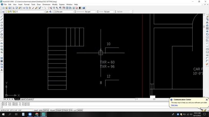The width and height of the screenshot is (209, 117).
Task: Open the ByLayer linetype control dropdown
Action: [87, 12]
